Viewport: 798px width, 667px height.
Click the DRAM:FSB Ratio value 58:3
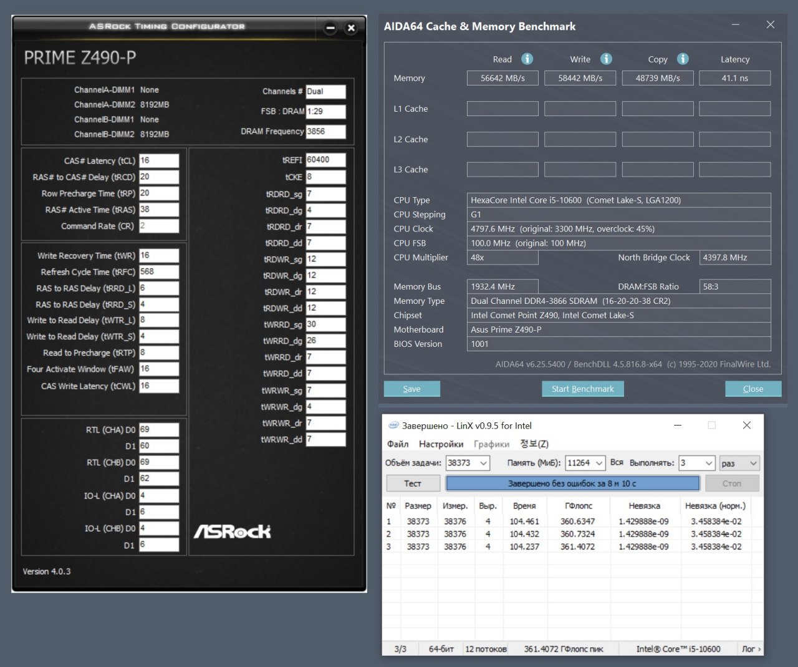coord(735,286)
